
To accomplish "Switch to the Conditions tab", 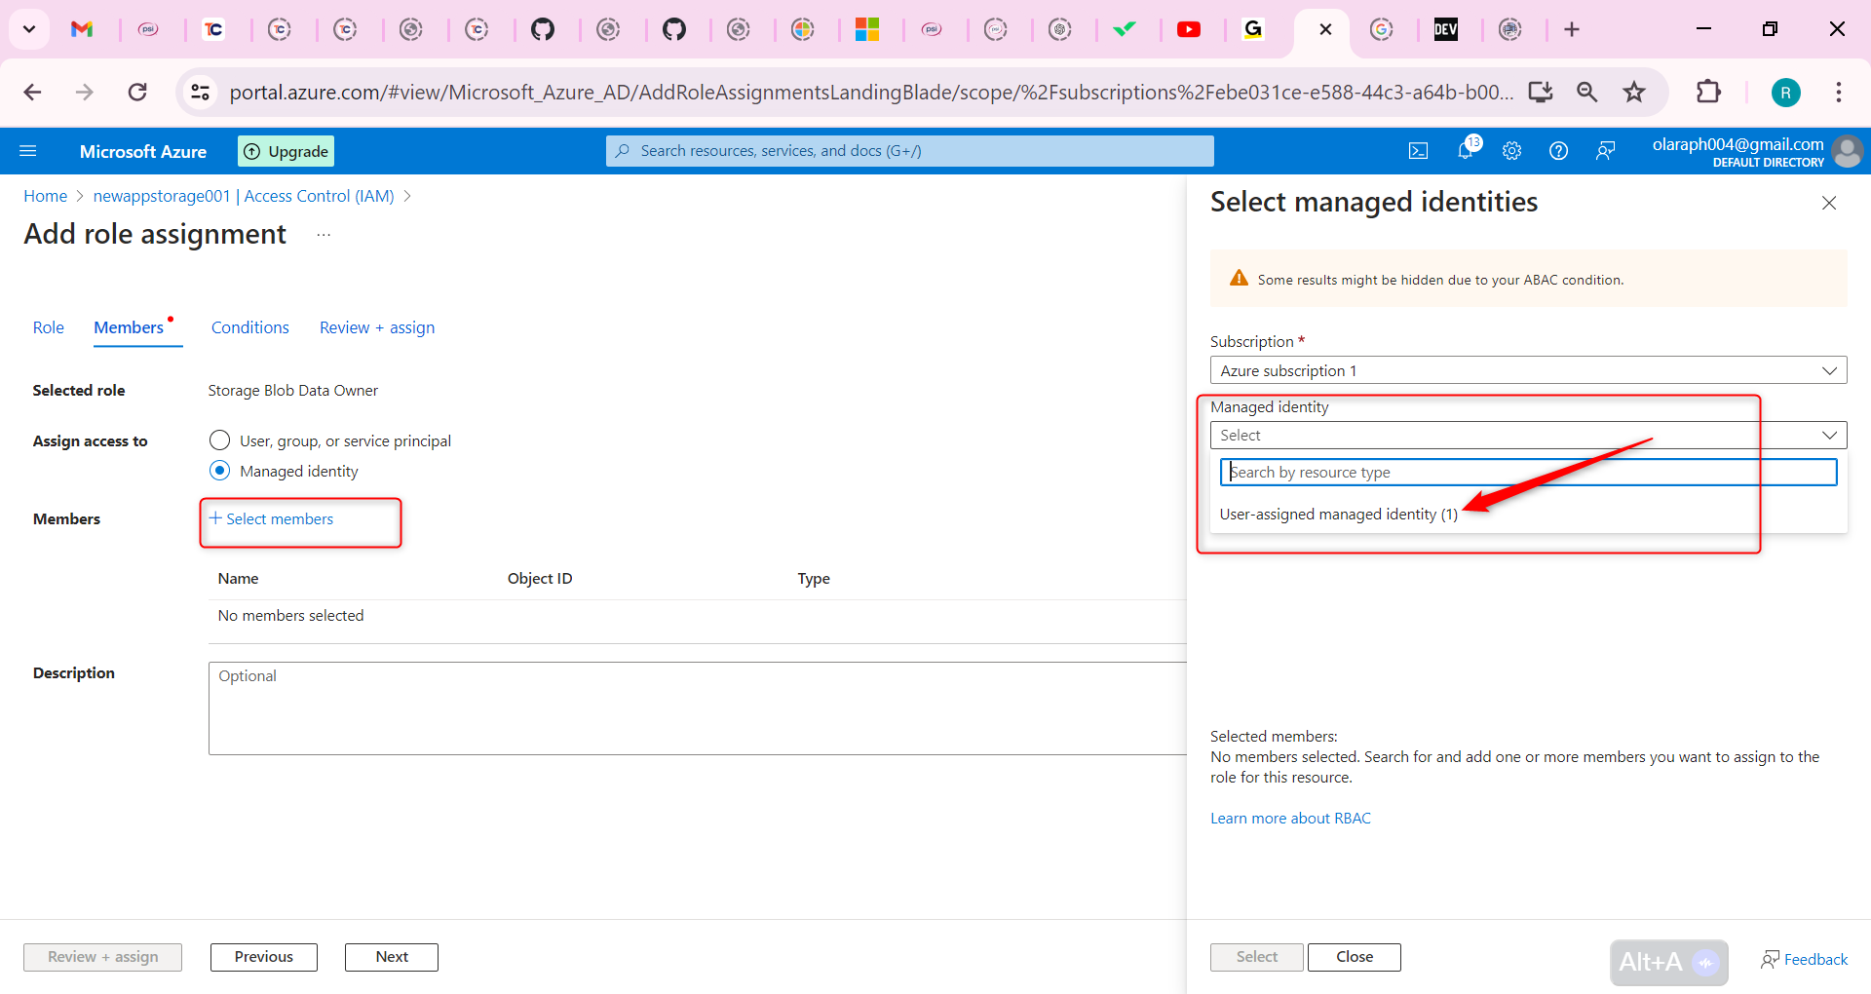I will 249,327.
